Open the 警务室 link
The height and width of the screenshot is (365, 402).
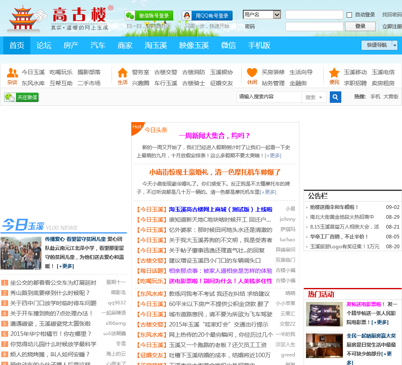coord(140,72)
